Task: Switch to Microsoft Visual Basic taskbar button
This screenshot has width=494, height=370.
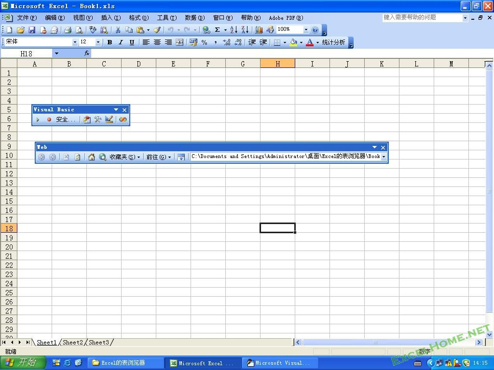Action: click(281, 363)
